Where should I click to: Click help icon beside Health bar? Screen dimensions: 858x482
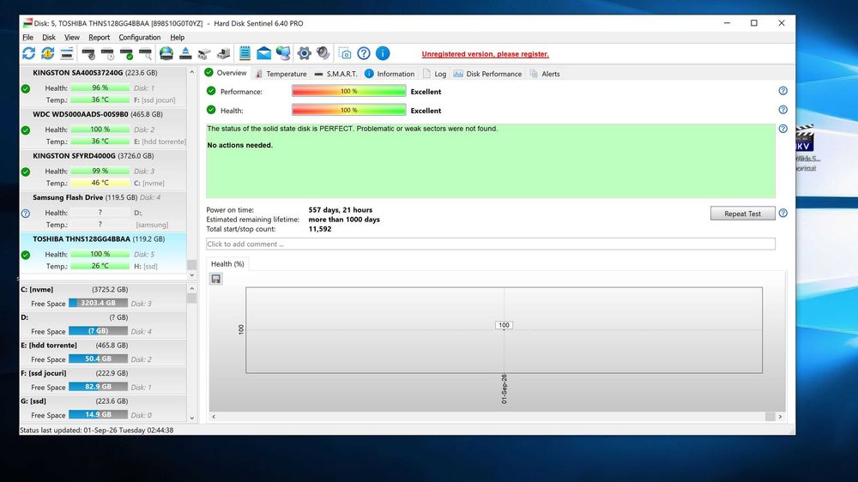coord(783,110)
